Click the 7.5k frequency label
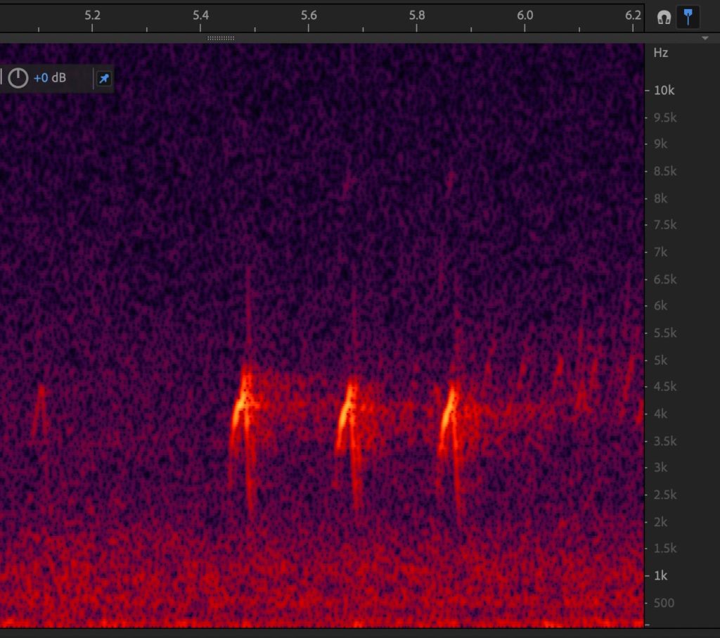The image size is (720, 638). click(665, 225)
